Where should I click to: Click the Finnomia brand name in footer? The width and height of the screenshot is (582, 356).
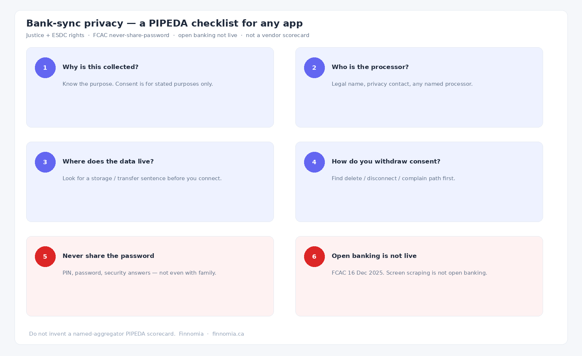pyautogui.click(x=191, y=334)
